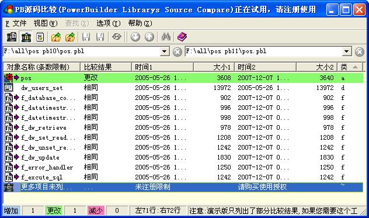The width and height of the screenshot is (369, 218).
Task: Click size value 13972 under 大小1
Action: 222,88
